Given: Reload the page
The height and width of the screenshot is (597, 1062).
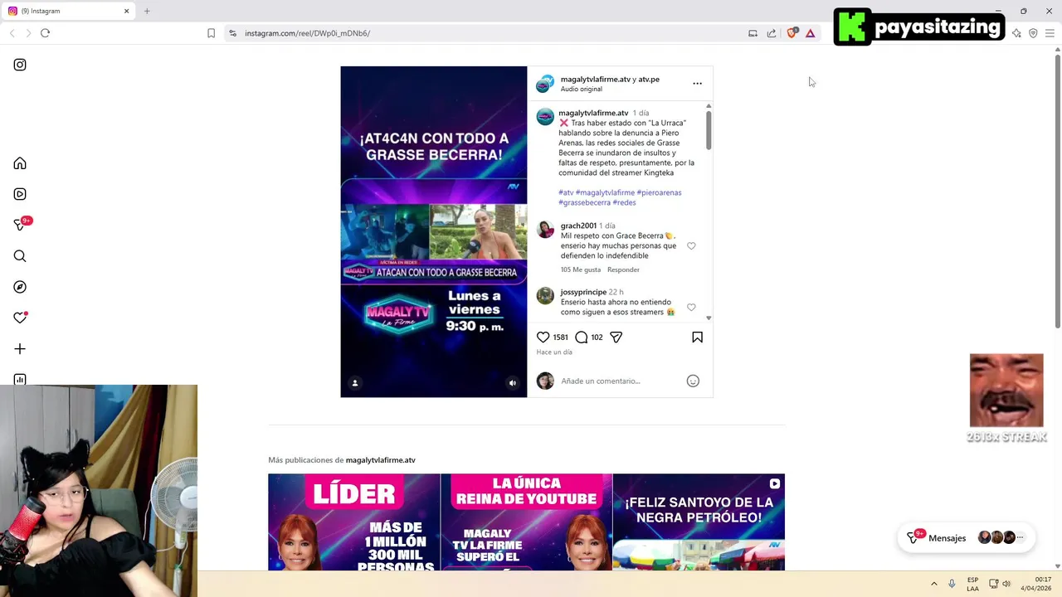Looking at the screenshot, I should (x=45, y=33).
